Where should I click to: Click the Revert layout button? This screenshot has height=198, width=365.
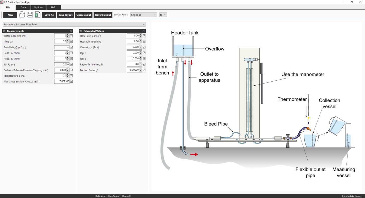point(103,15)
